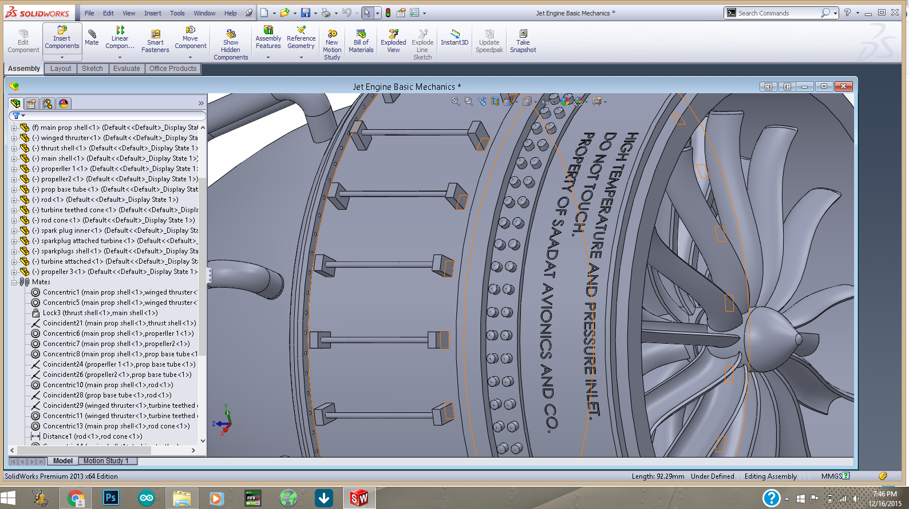Open the Insert menu

tap(153, 13)
